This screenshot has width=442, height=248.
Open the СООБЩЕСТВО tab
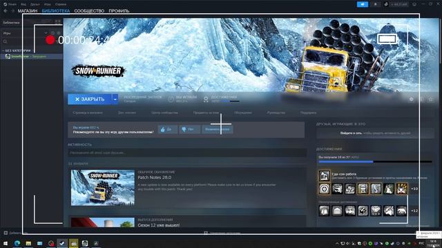coord(89,11)
